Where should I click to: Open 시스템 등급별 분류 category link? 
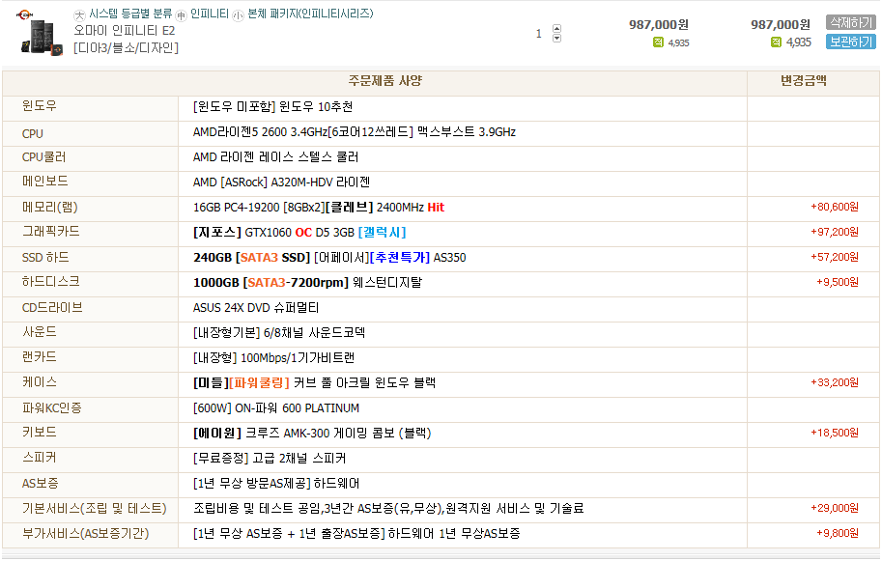coord(130,14)
